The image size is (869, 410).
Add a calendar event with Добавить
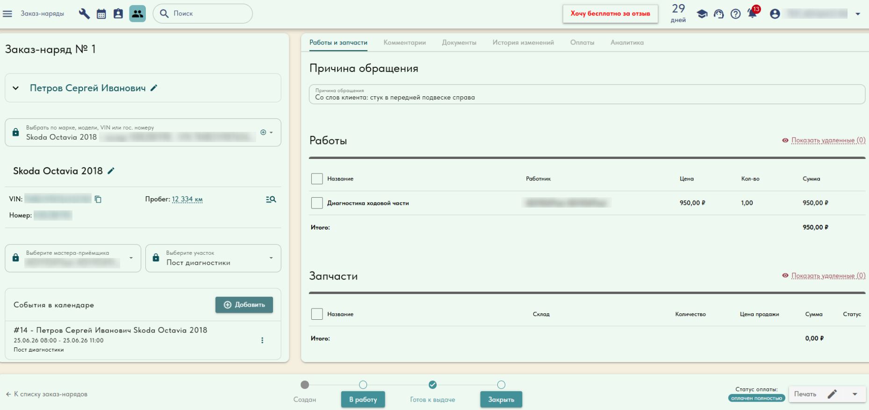coord(244,305)
